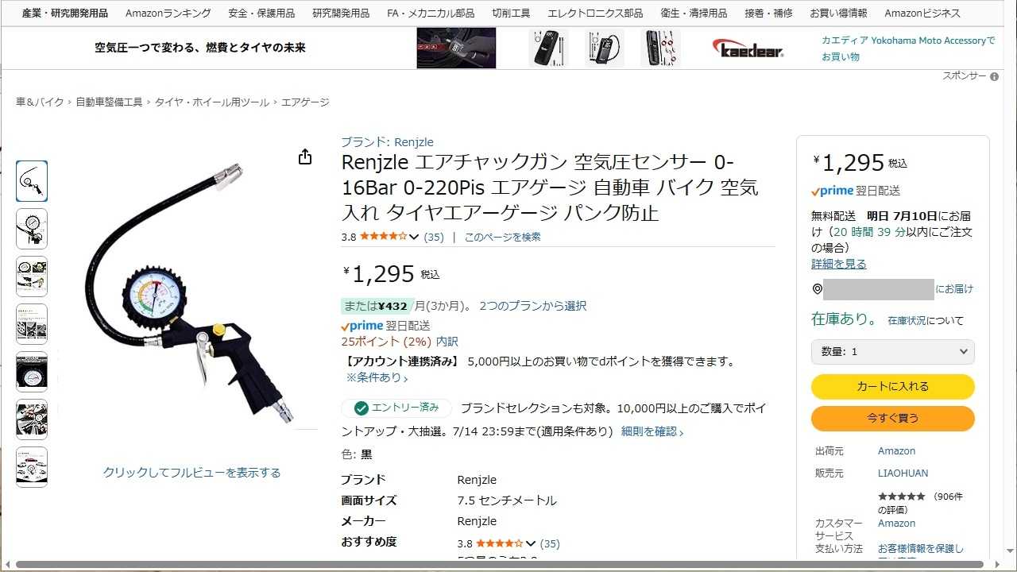This screenshot has height=572, width=1017.
Task: Click the sponsor info icon
Action: click(994, 76)
